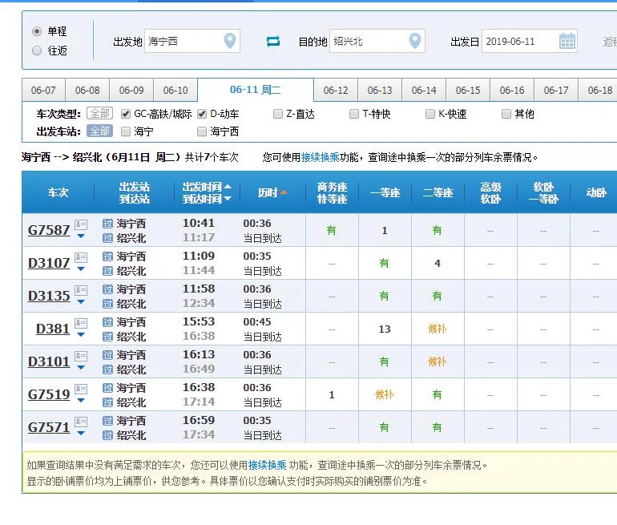Select the 往返 round-trip radio button
This screenshot has width=617, height=525.
(x=37, y=50)
